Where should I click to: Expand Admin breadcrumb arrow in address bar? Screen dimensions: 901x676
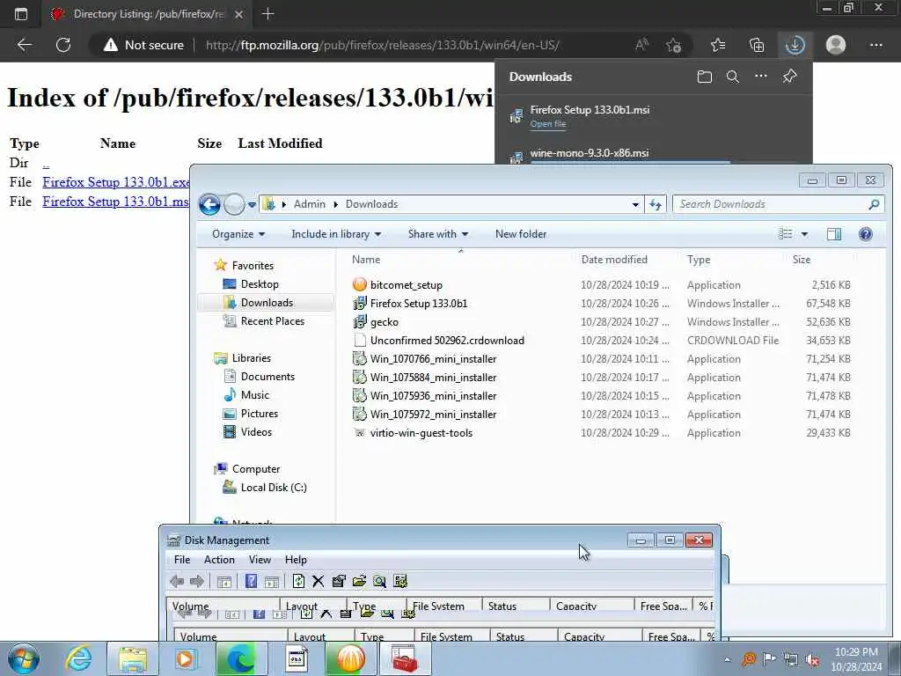pos(335,204)
